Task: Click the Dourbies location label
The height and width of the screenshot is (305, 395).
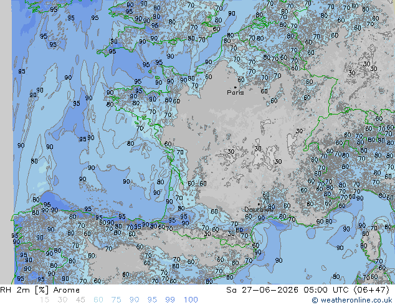Action: tap(259, 209)
